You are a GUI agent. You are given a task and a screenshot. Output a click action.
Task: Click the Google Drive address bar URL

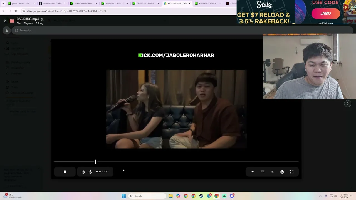point(67,11)
